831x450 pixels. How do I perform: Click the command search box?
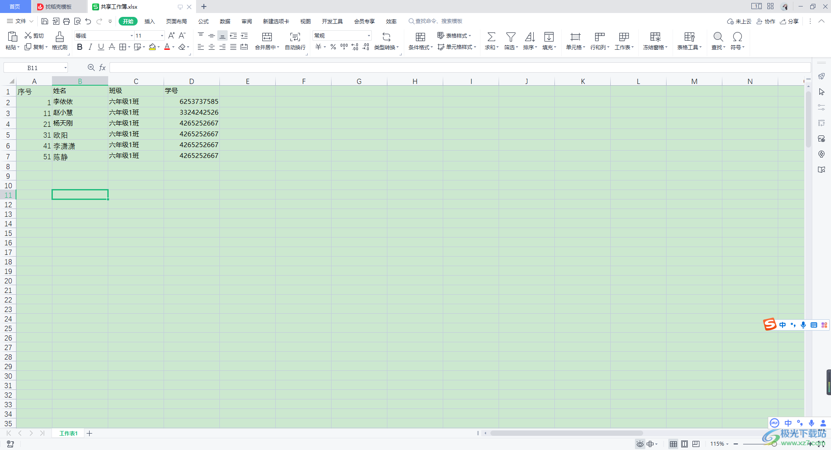(x=435, y=21)
